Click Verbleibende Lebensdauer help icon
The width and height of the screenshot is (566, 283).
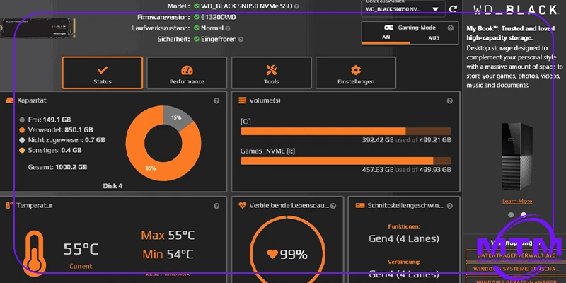click(333, 206)
